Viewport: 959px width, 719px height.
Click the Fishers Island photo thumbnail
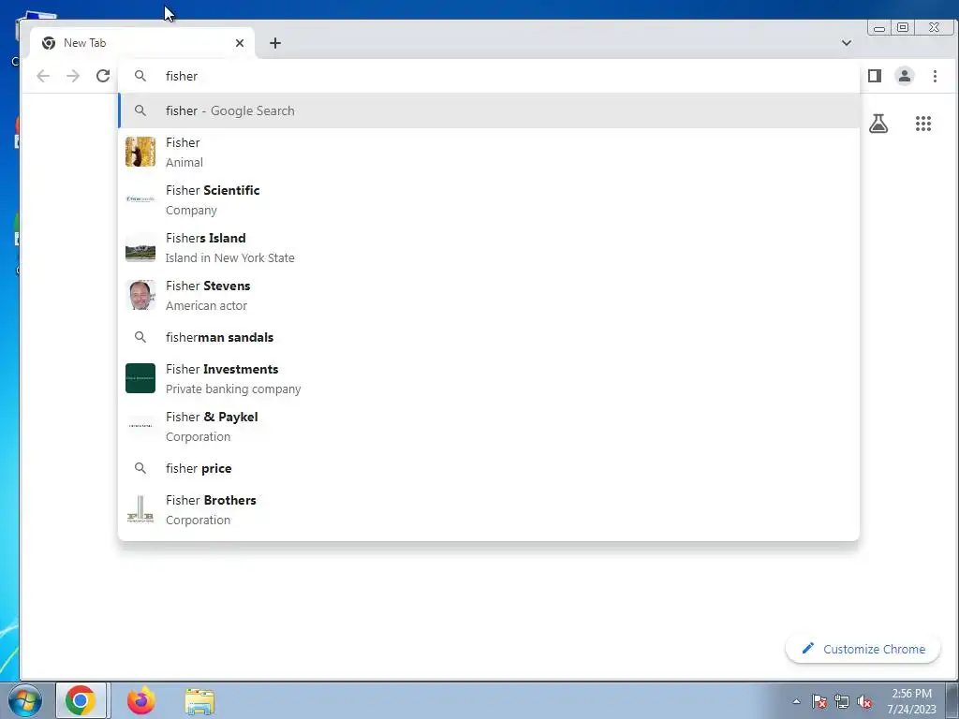click(140, 247)
